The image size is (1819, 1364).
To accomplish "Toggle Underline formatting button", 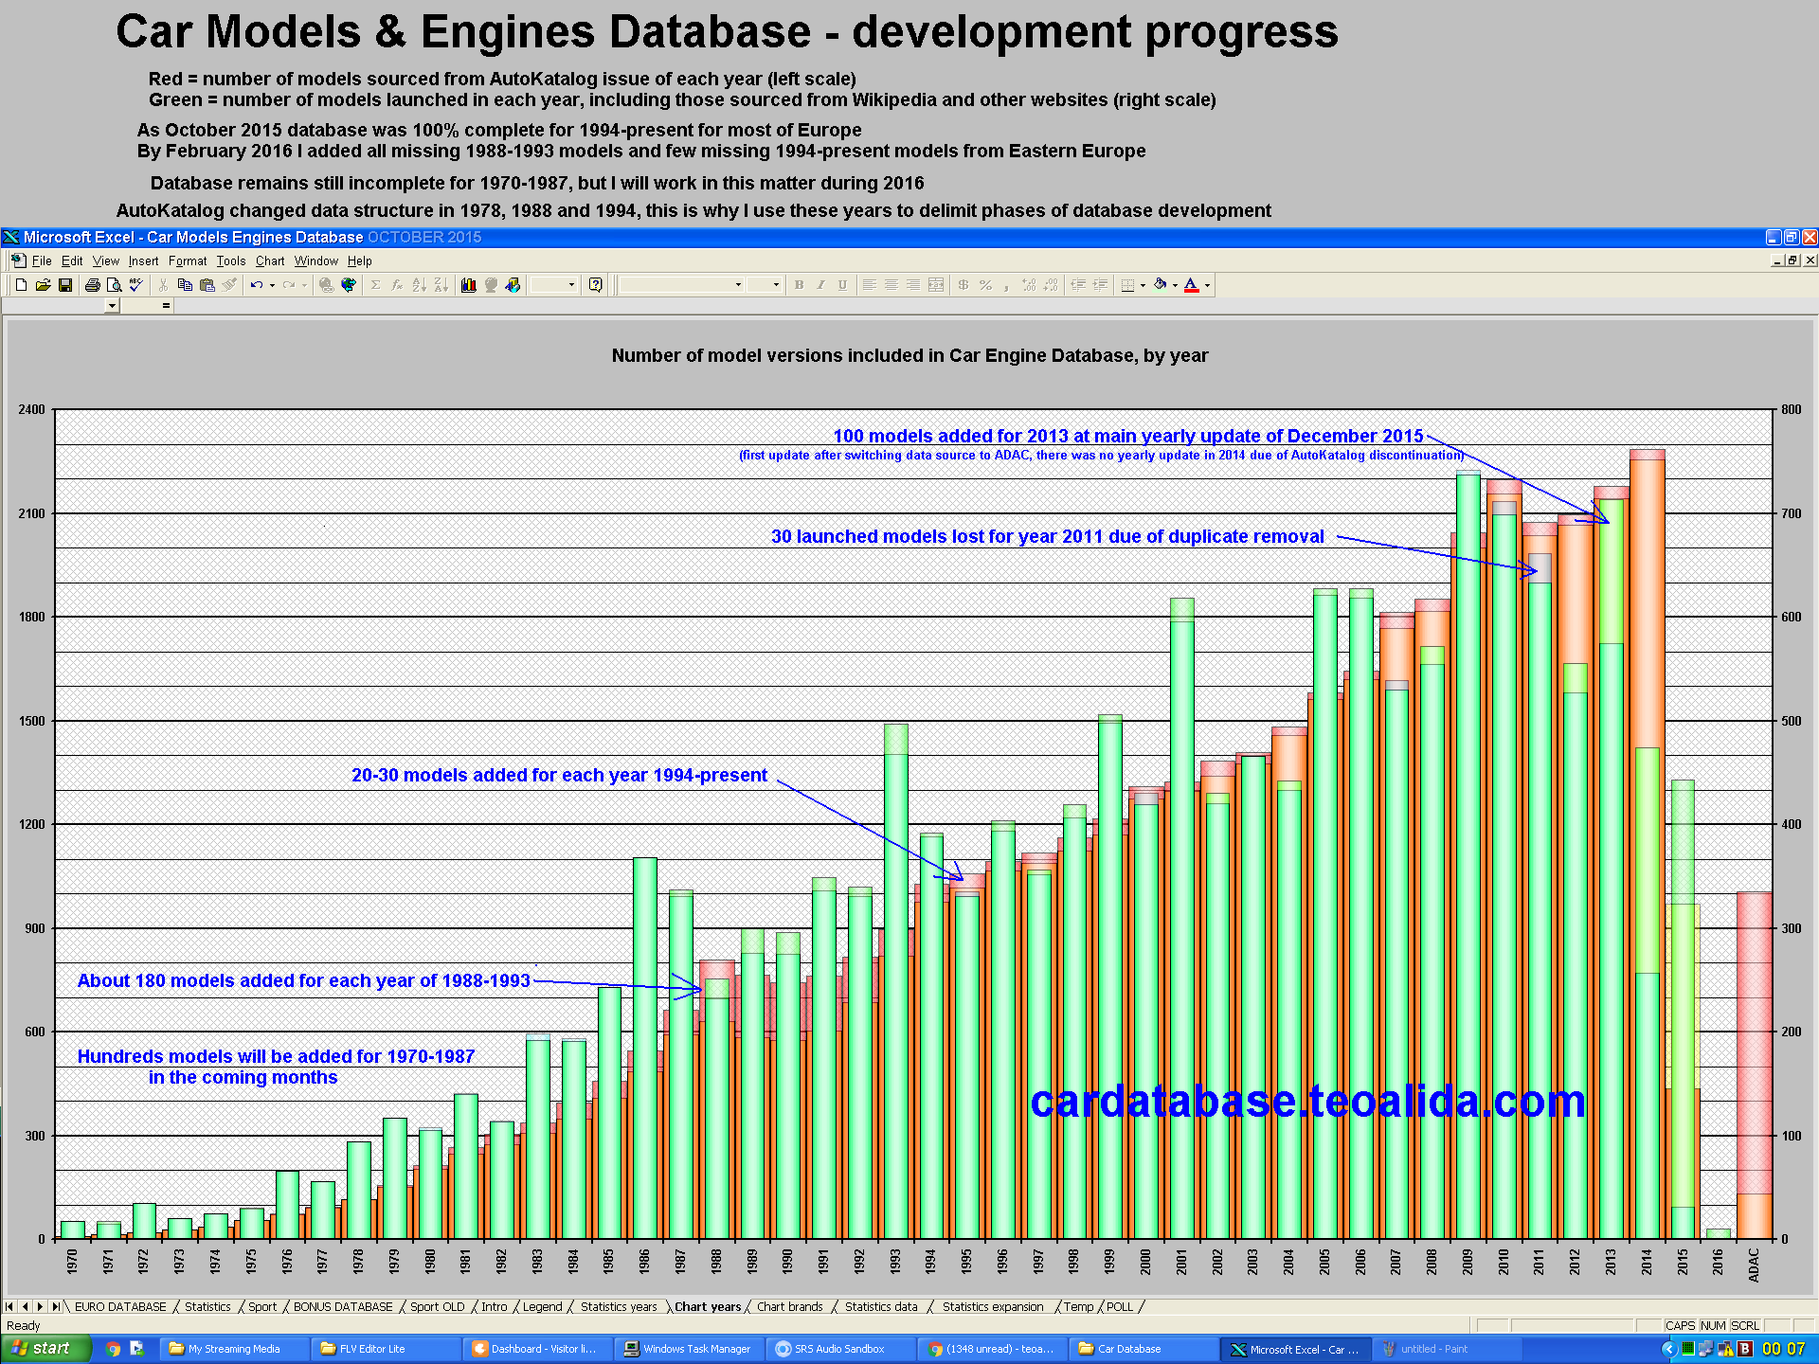I will 842,285.
